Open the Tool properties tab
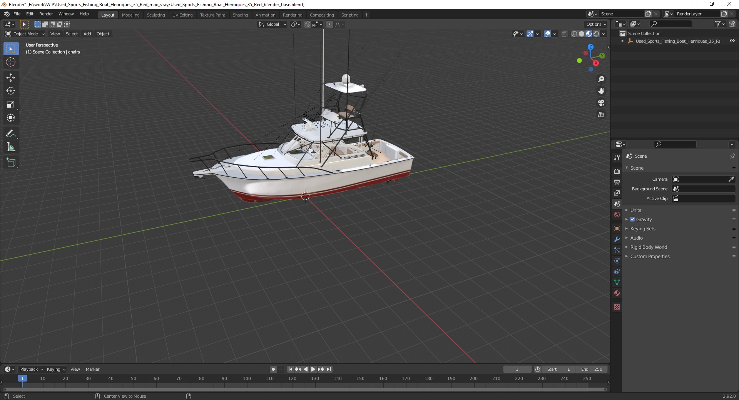Viewport: 739px width, 400px height. (617, 158)
